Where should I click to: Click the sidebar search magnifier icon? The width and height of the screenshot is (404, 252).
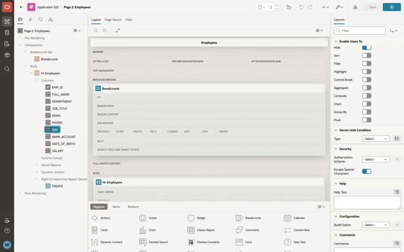tap(7, 69)
